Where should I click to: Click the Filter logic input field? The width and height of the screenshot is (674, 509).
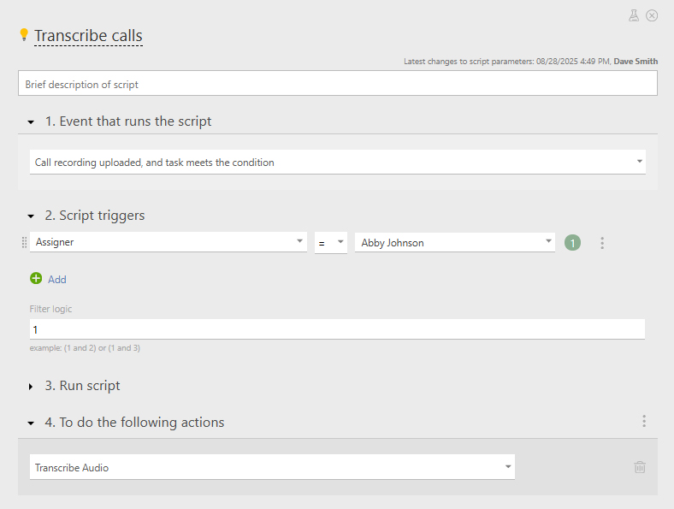click(x=337, y=329)
